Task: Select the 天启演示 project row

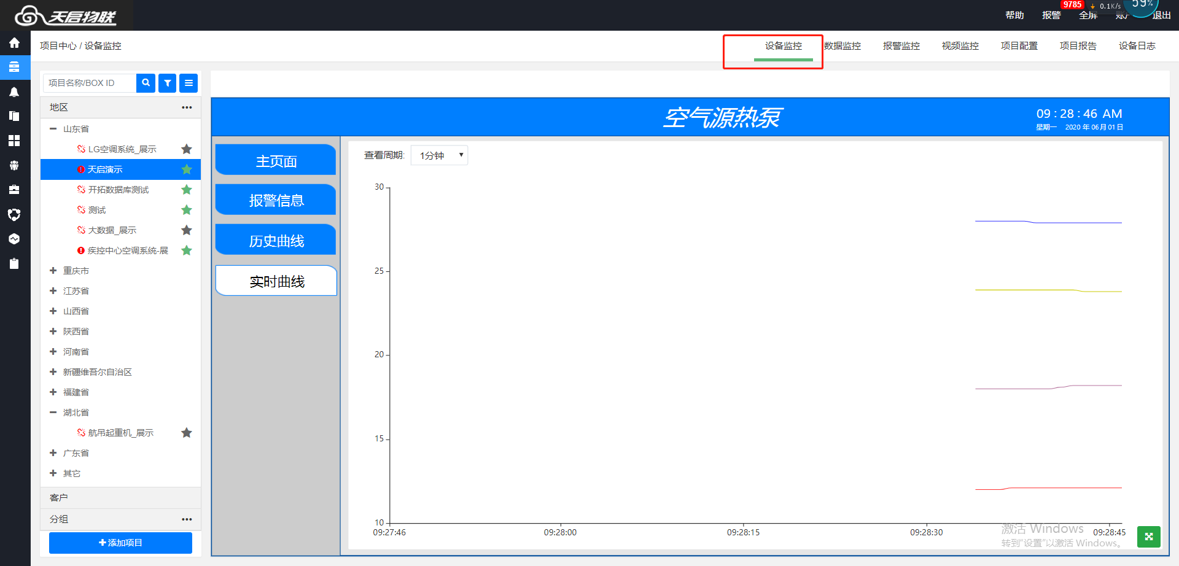Action: pyautogui.click(x=120, y=169)
